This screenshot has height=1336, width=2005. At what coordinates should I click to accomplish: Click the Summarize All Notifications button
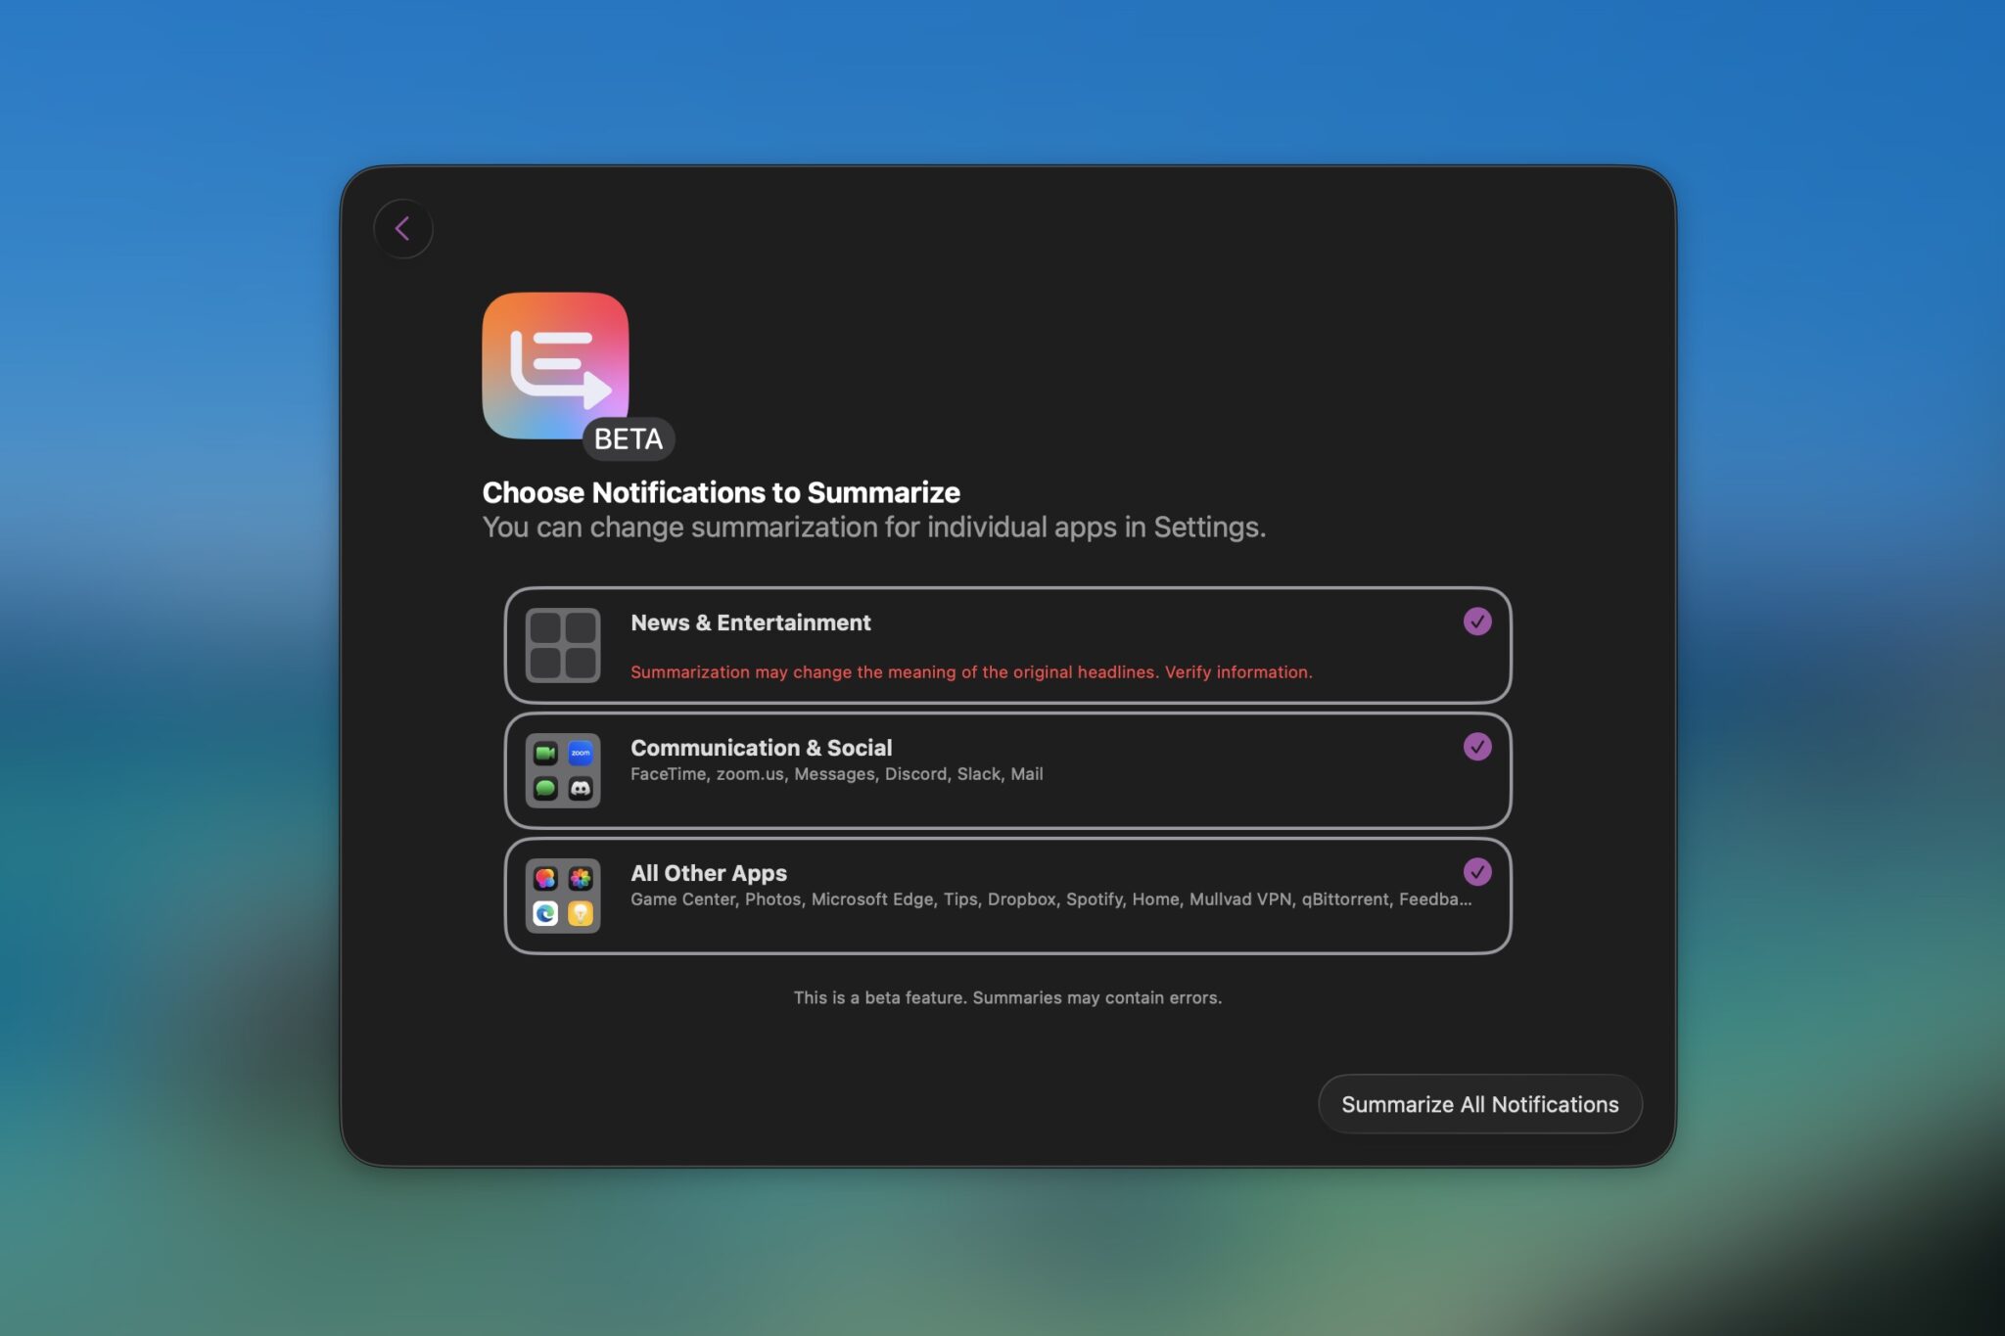click(1480, 1103)
